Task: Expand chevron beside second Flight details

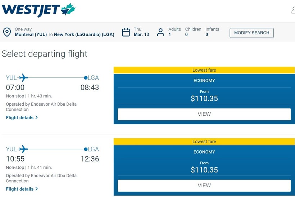Action: coord(37,189)
